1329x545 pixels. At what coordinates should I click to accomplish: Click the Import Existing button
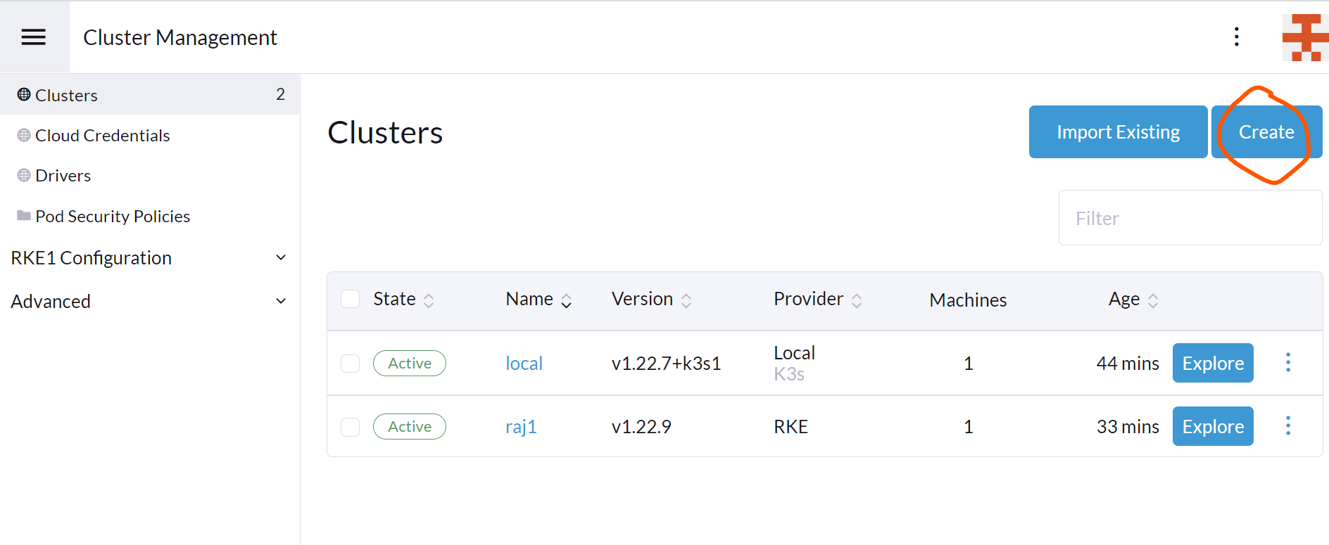(1118, 132)
